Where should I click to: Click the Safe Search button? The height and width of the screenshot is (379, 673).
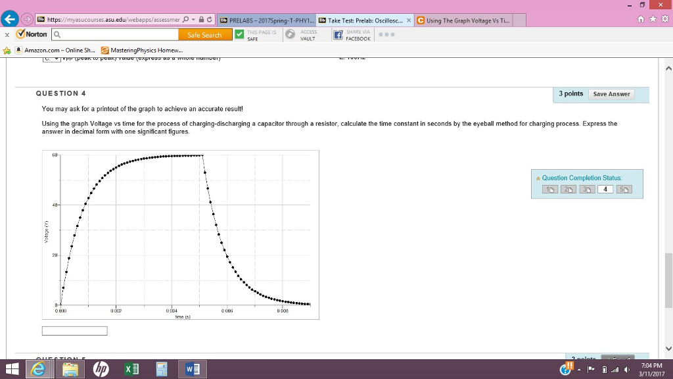point(206,34)
